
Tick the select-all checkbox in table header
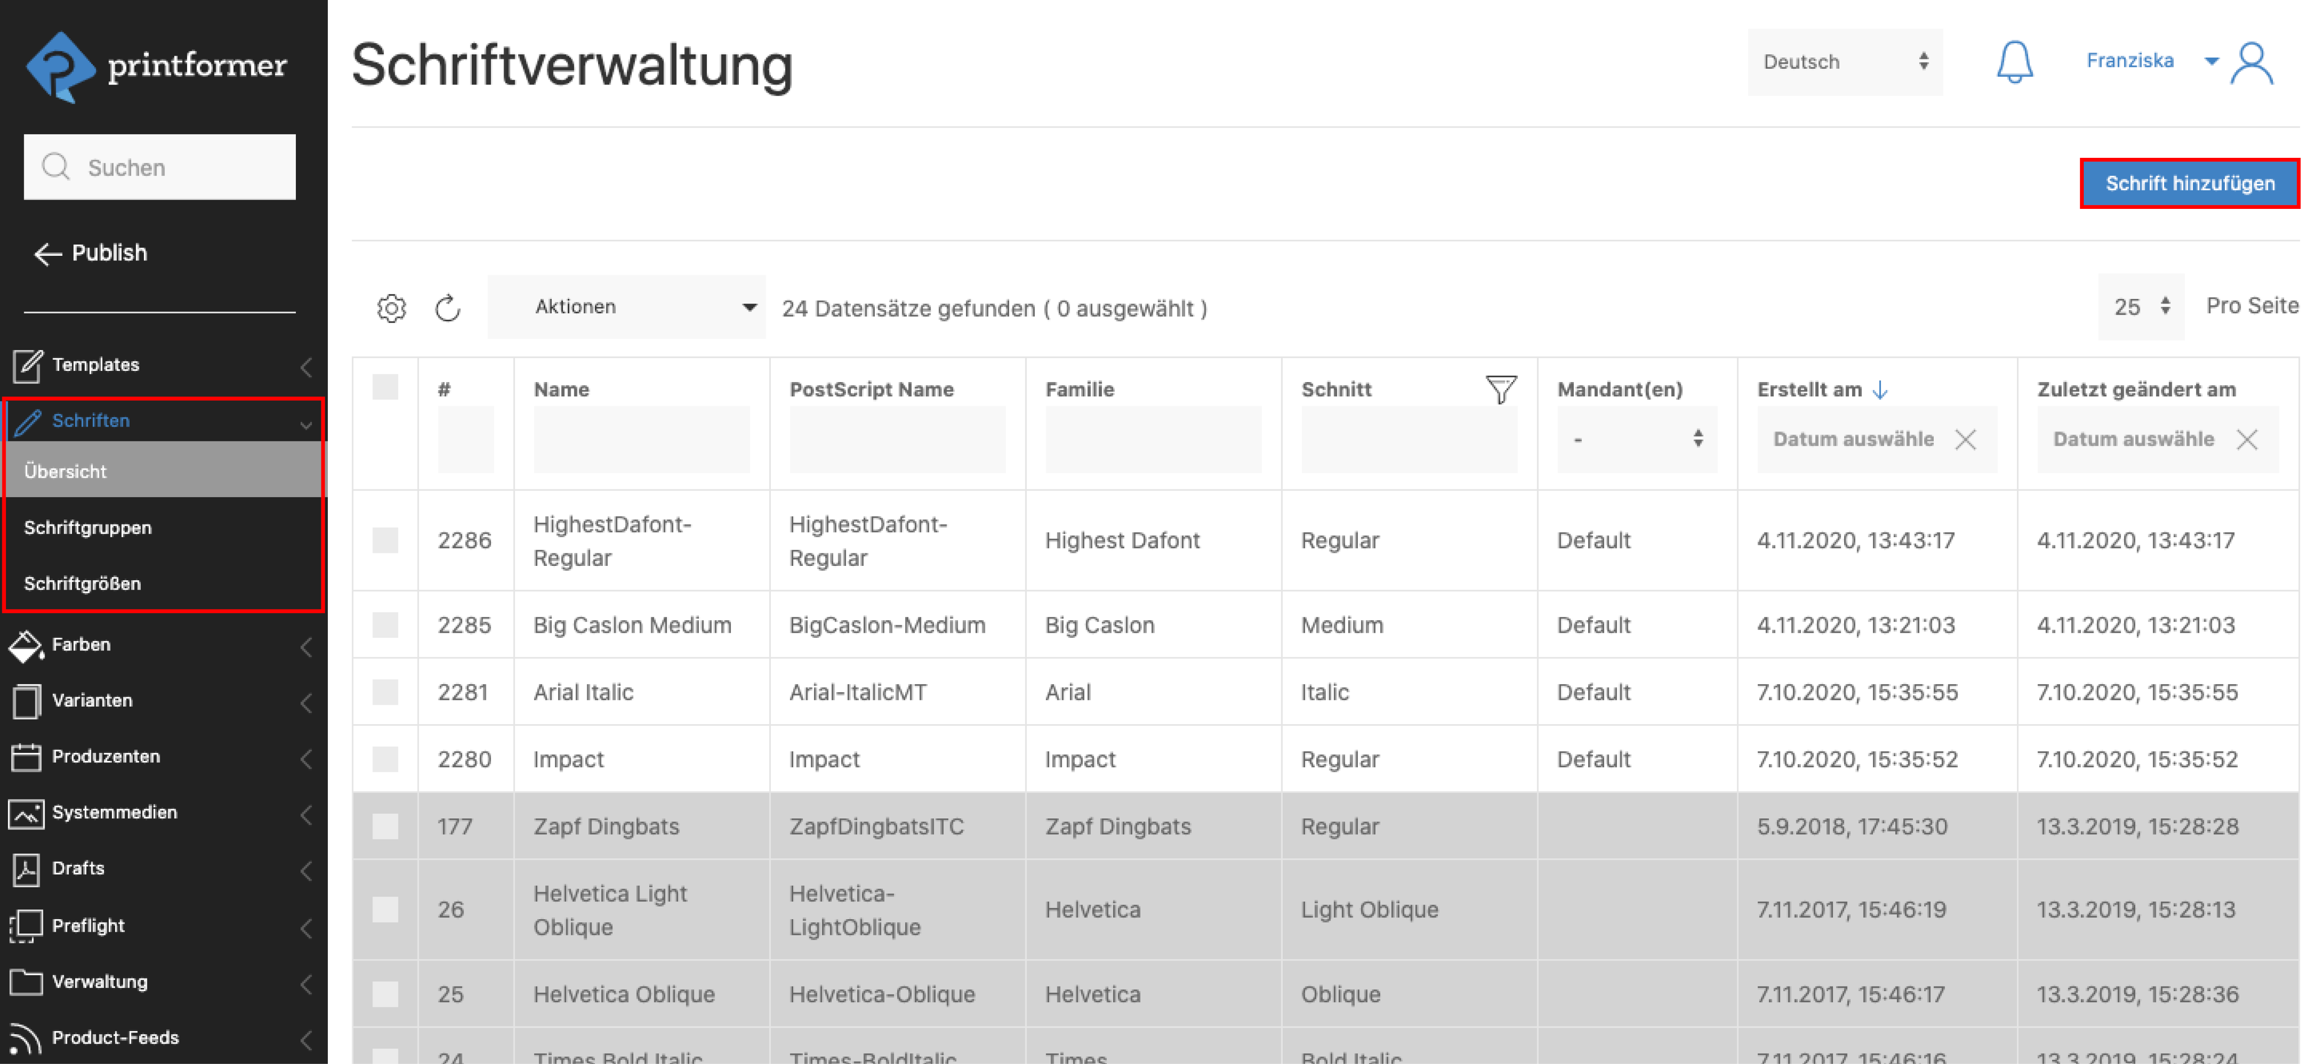click(x=385, y=388)
